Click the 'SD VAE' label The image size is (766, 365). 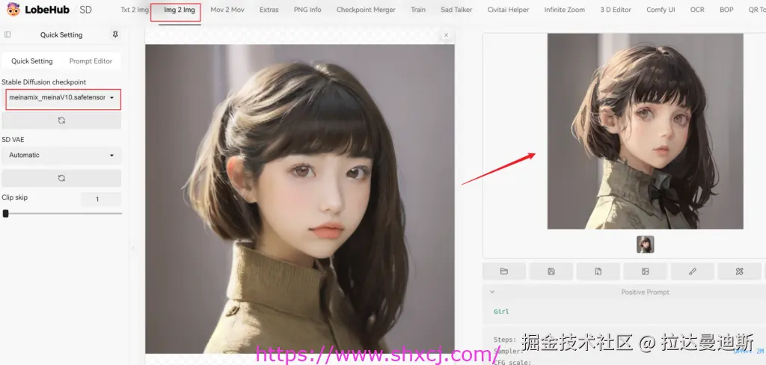[x=13, y=140]
